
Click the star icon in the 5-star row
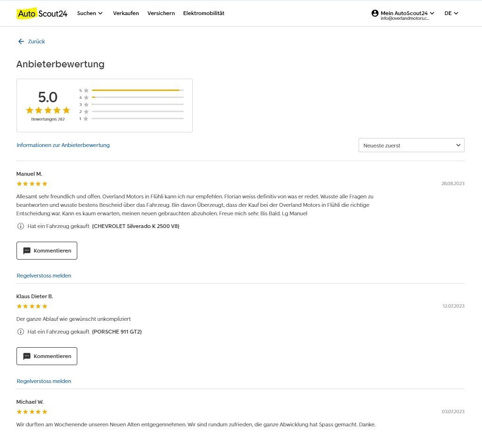coord(86,90)
